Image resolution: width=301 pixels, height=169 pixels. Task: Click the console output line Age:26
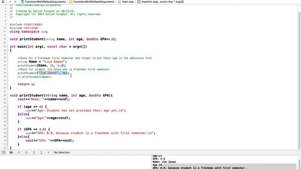pyautogui.click(x=157, y=165)
